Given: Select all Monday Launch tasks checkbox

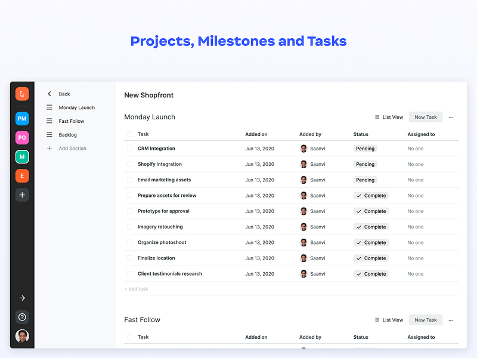Looking at the screenshot, I should pyautogui.click(x=129, y=134).
